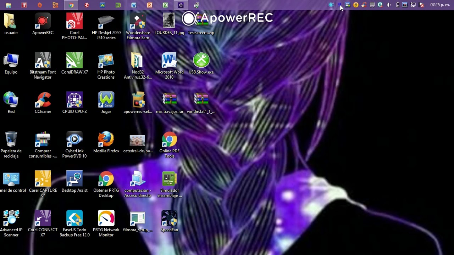This screenshot has width=454, height=255.
Task: Open the Red network icon
Action: coord(11,103)
